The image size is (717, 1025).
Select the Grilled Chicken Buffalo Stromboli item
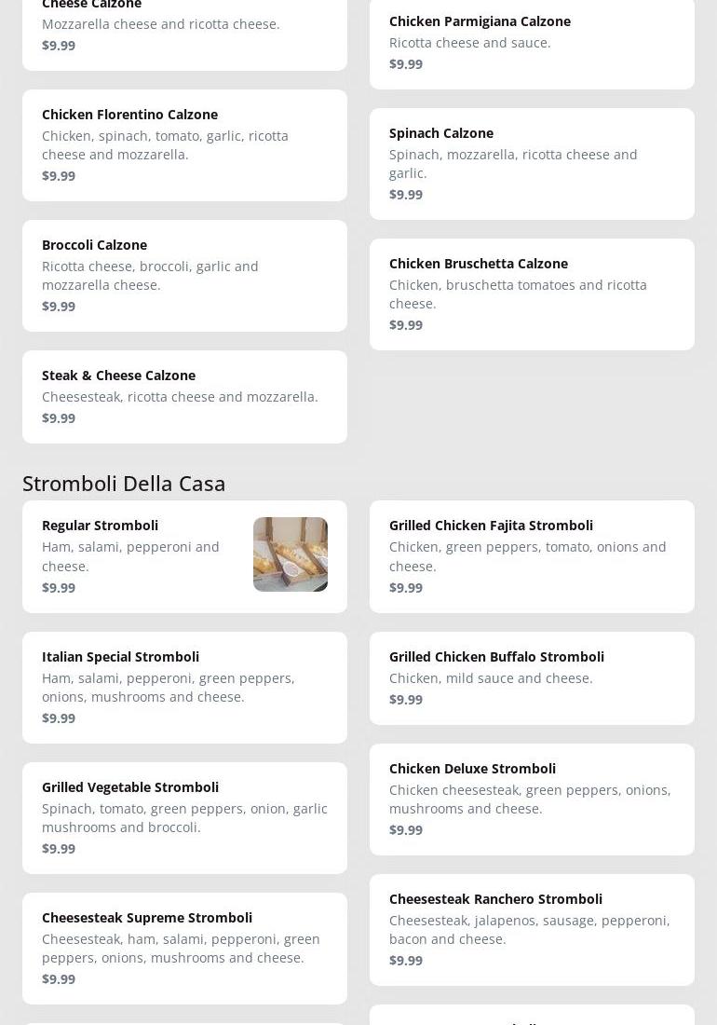point(532,677)
